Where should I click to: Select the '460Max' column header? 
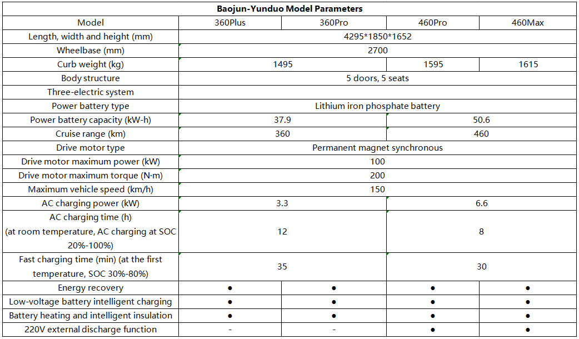coord(528,23)
